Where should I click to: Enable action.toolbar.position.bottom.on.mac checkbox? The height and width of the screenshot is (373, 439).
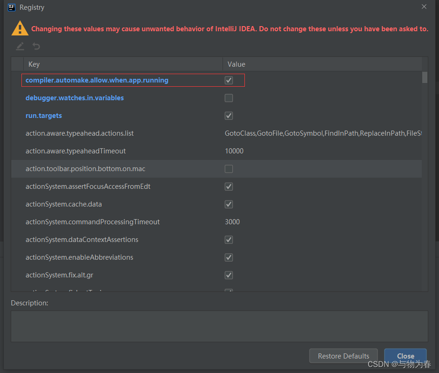(x=229, y=168)
